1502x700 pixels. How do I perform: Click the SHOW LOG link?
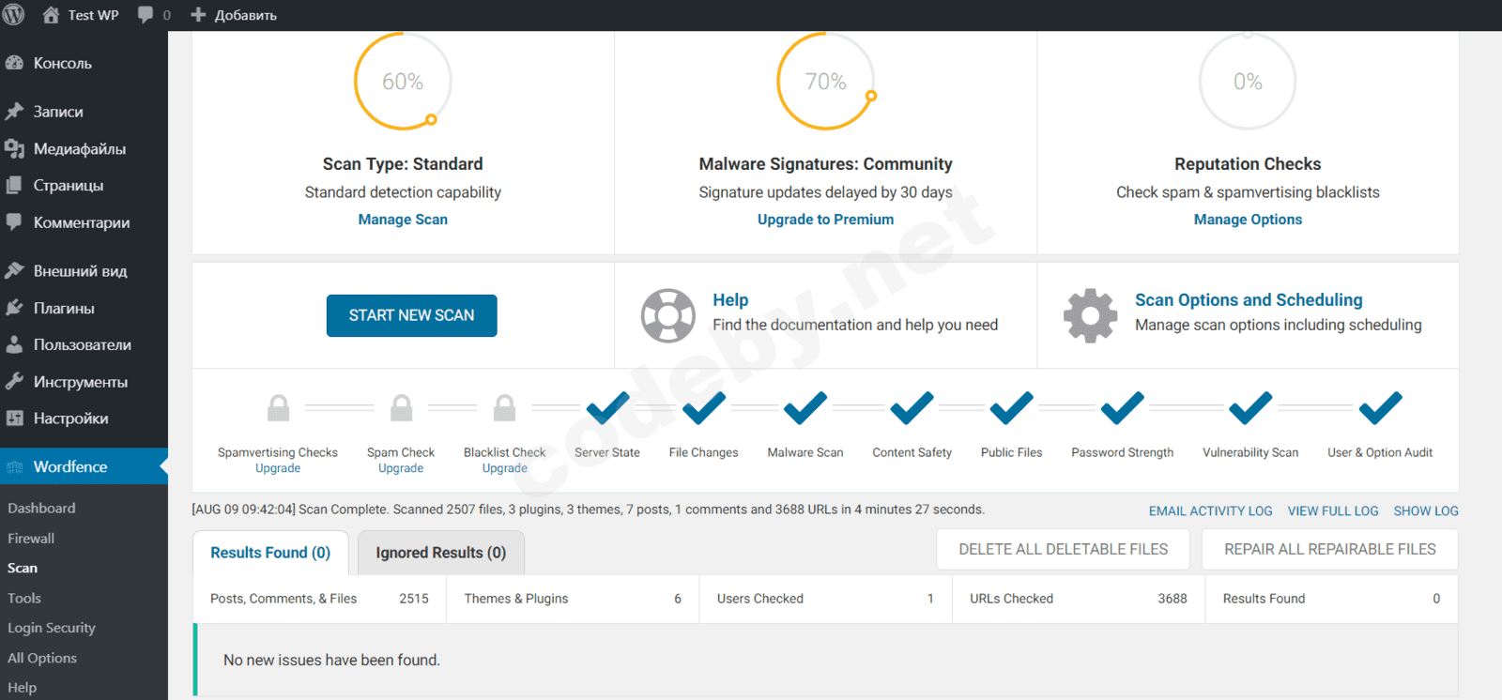[x=1425, y=510]
